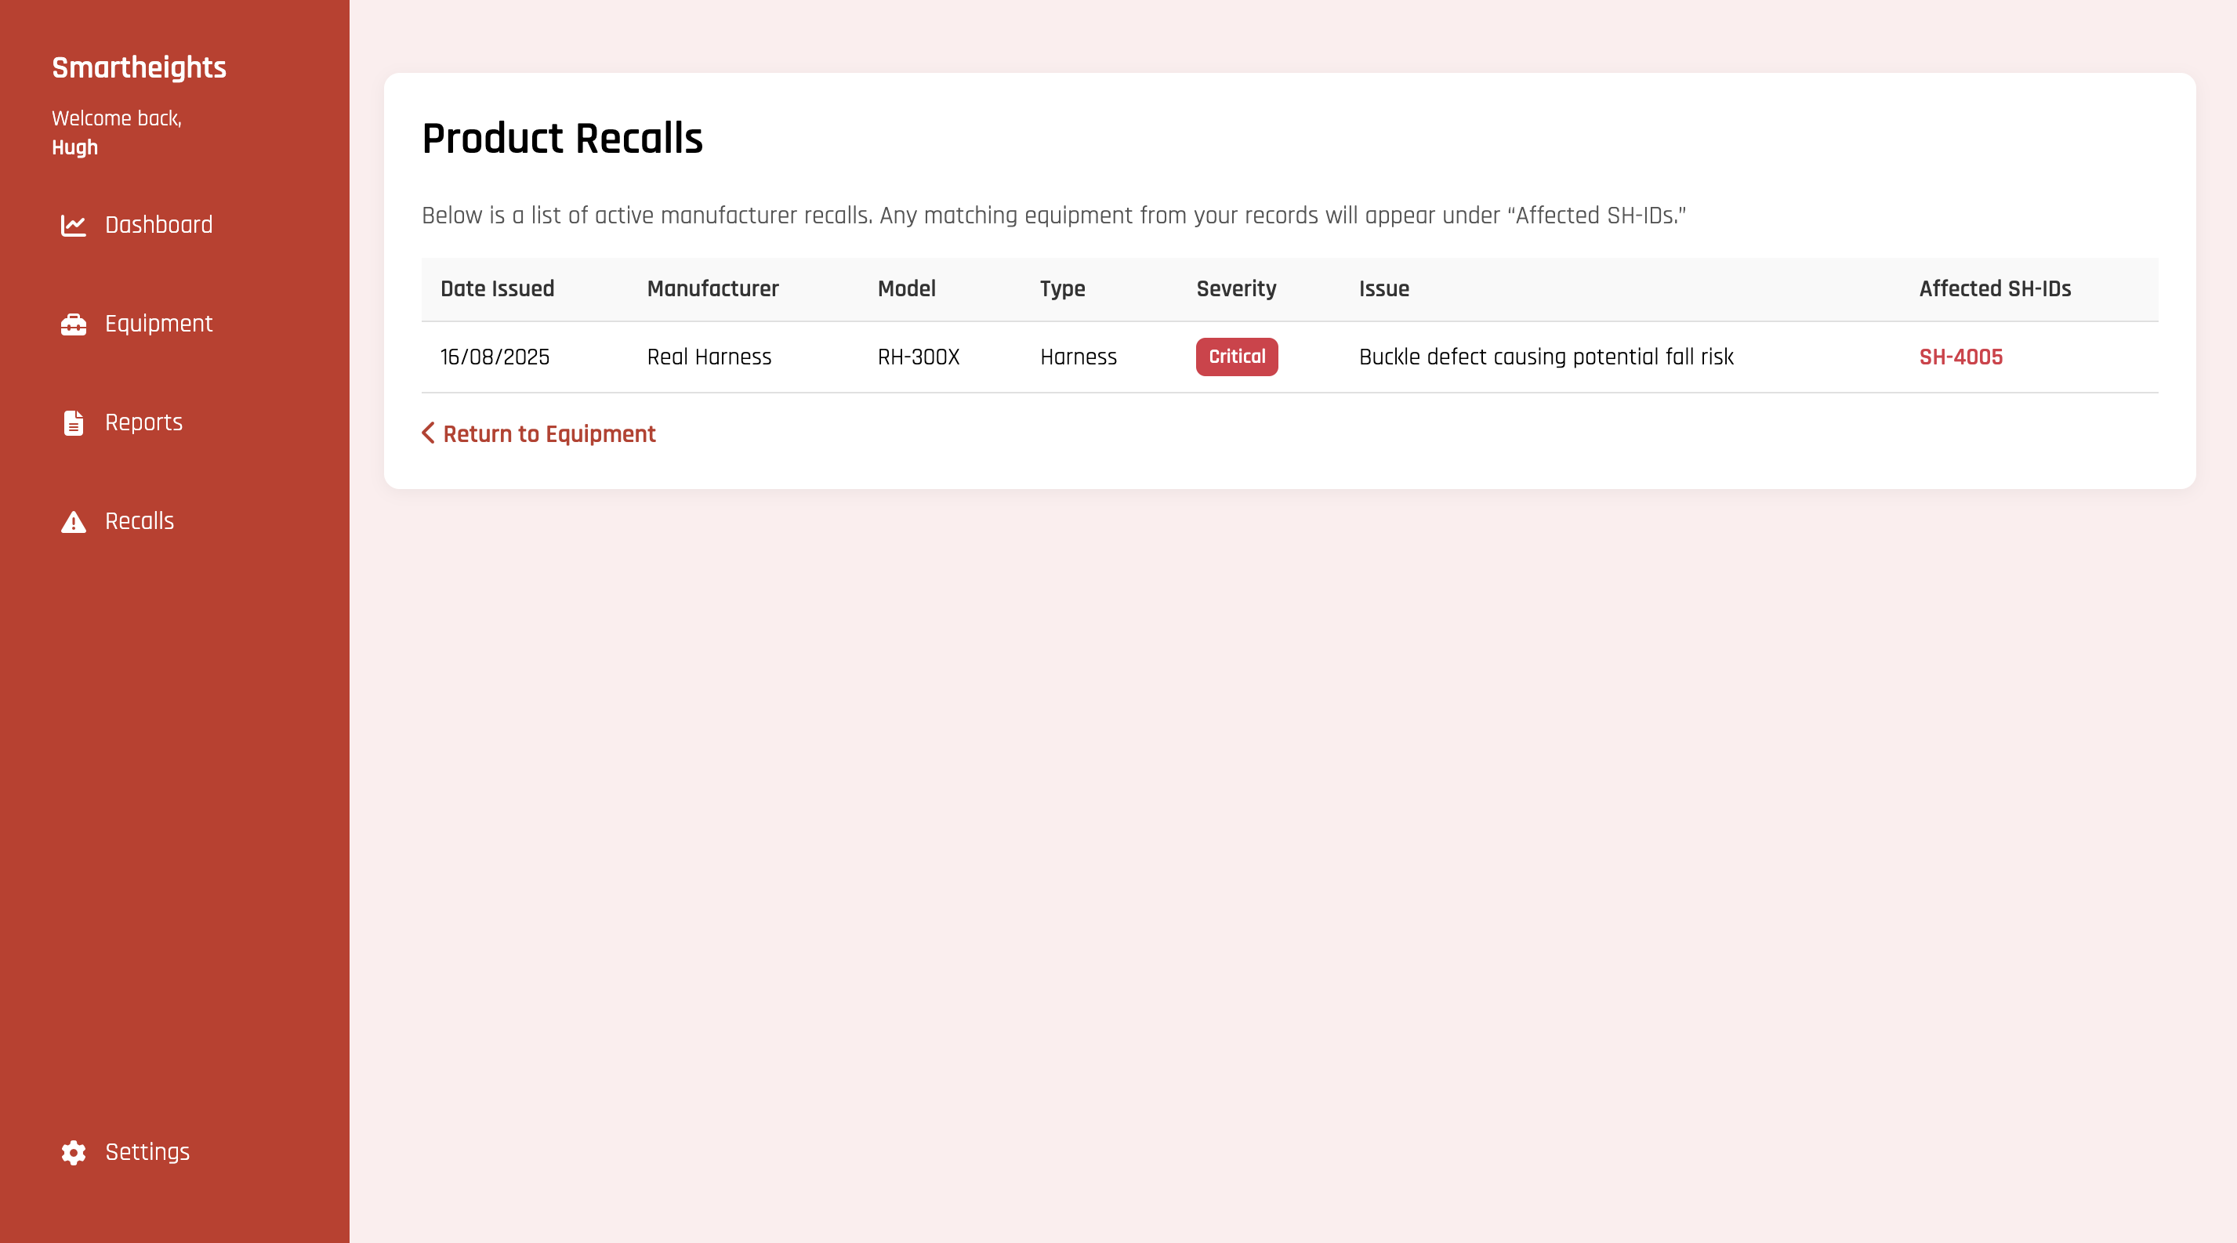Image resolution: width=2237 pixels, height=1243 pixels.
Task: Click the Settings gear icon
Action: pos(73,1152)
